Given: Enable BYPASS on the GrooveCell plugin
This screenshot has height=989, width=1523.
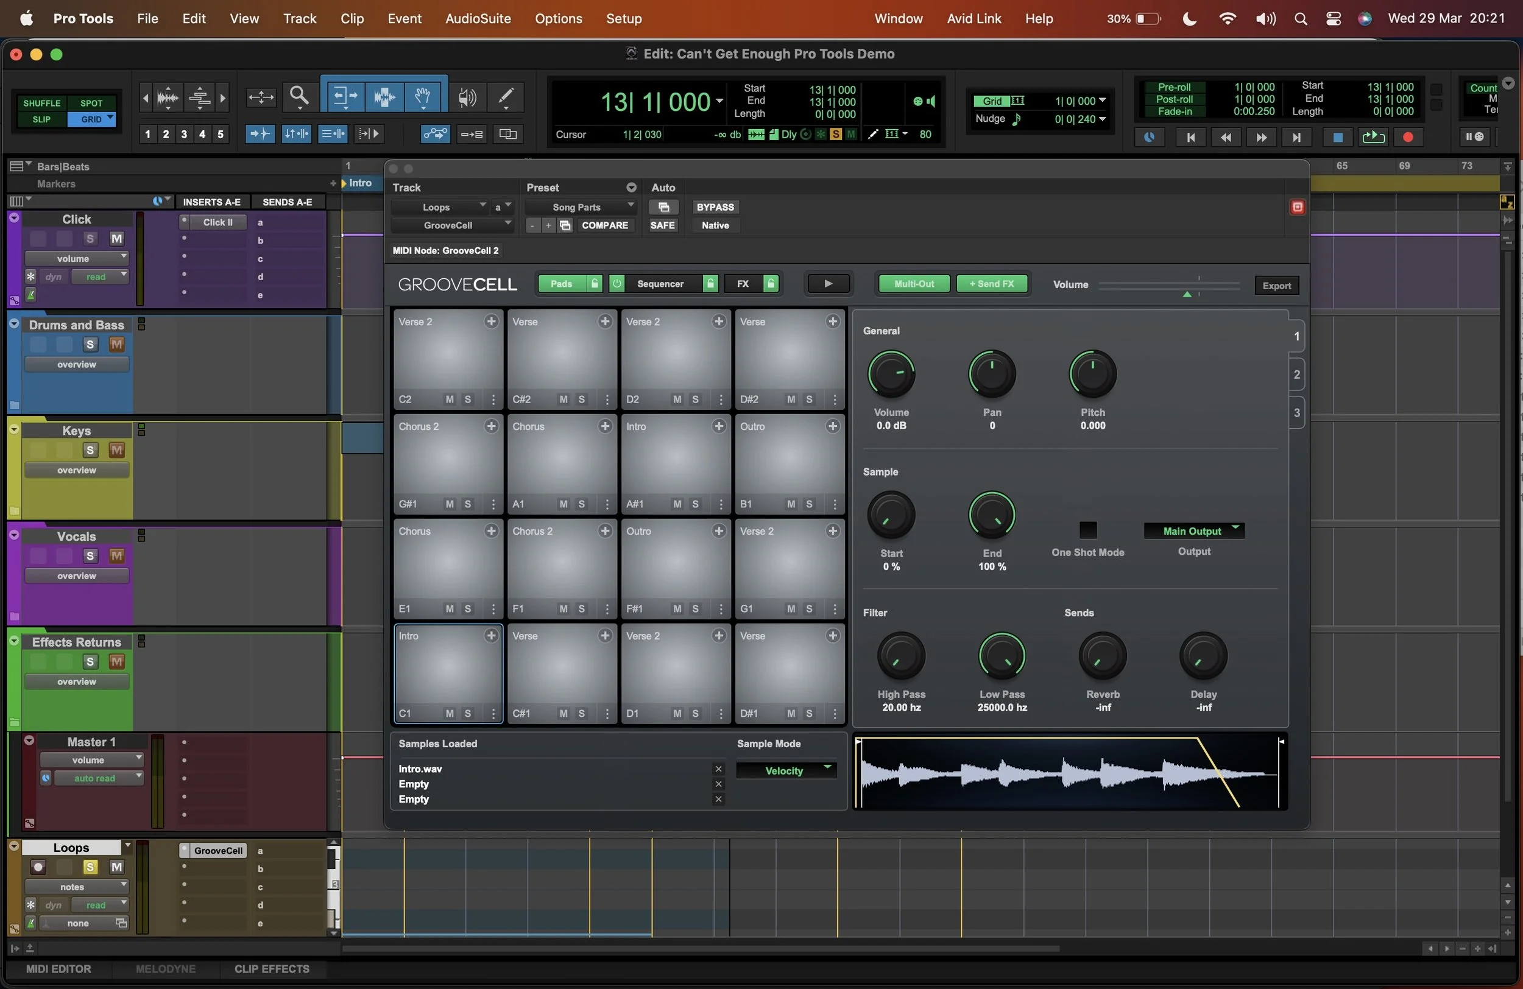Looking at the screenshot, I should click(x=715, y=207).
